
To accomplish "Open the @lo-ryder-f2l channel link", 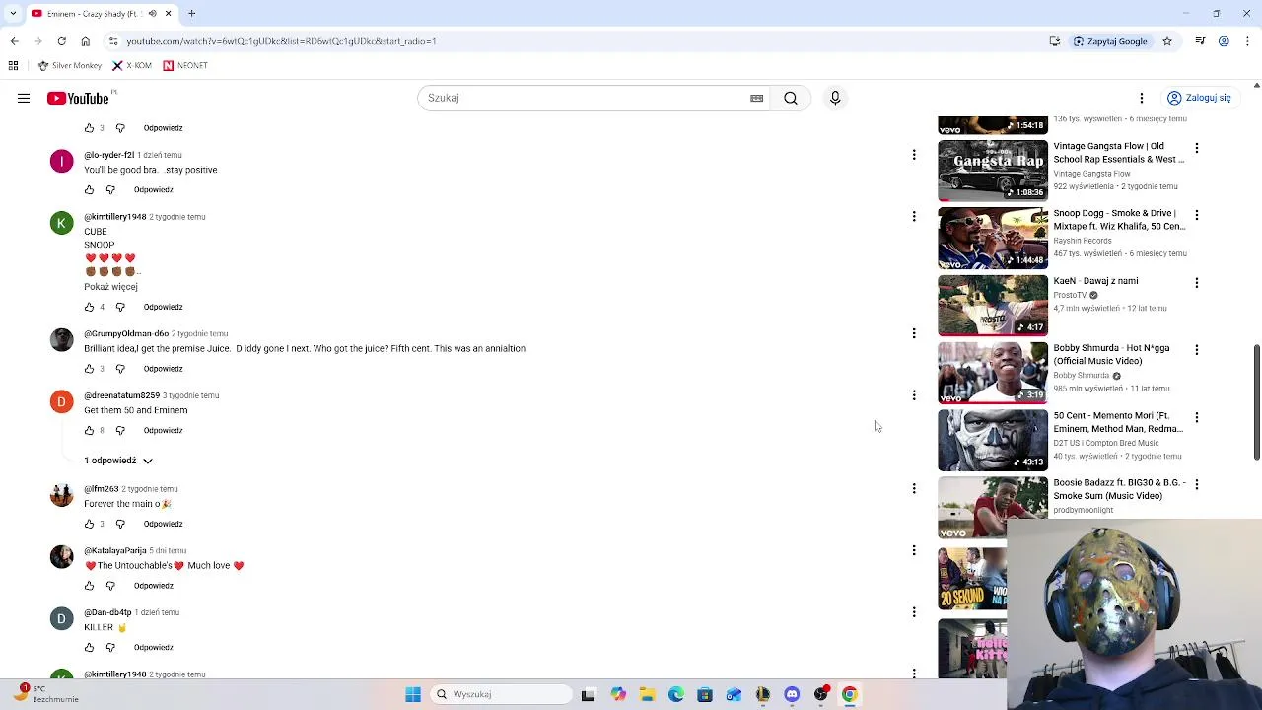I will [x=108, y=155].
